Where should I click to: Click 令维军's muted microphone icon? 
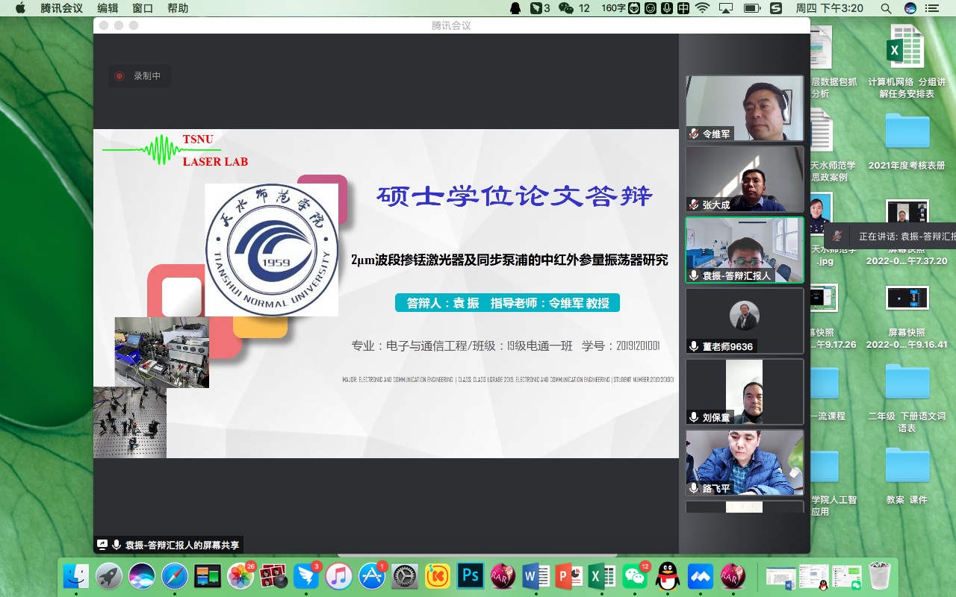tap(694, 134)
